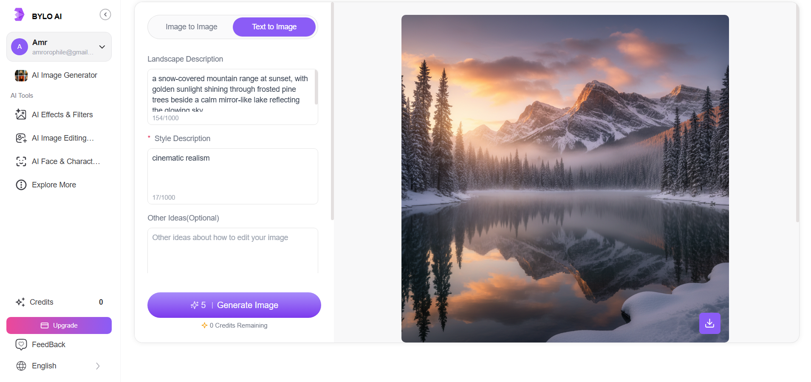Select the AI Image Generator tool

coord(59,75)
